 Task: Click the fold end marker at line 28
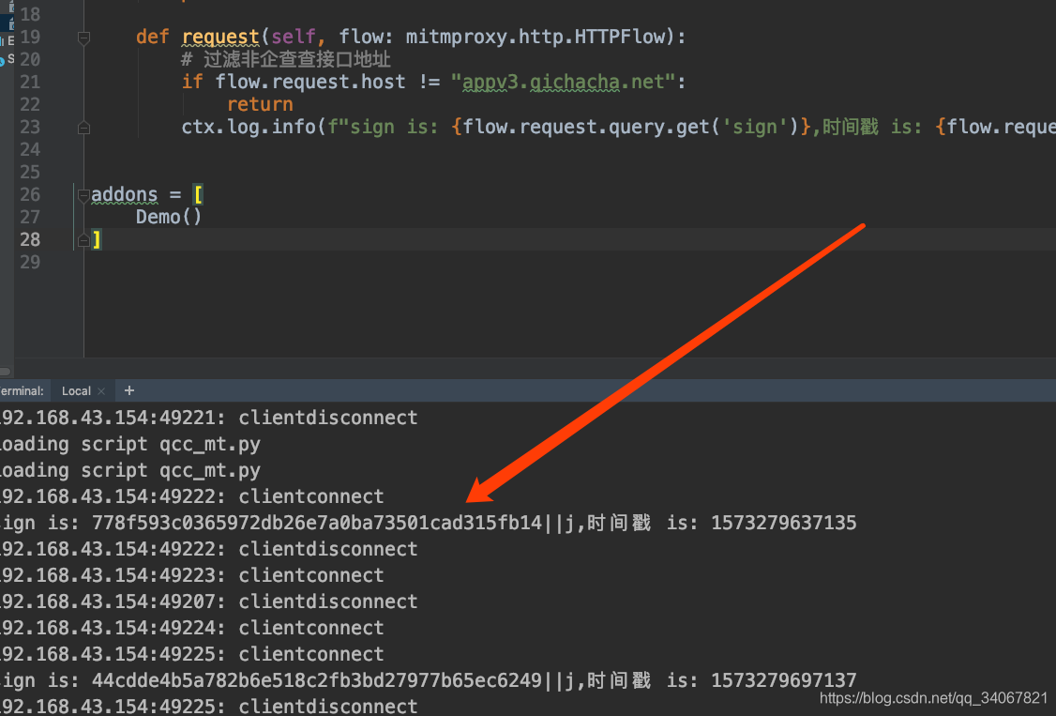[84, 240]
